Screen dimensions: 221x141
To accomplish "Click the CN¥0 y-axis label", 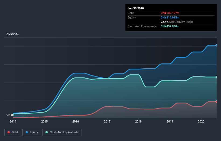I will click(10, 115).
